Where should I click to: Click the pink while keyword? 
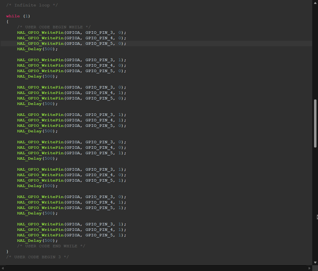[x=13, y=16]
